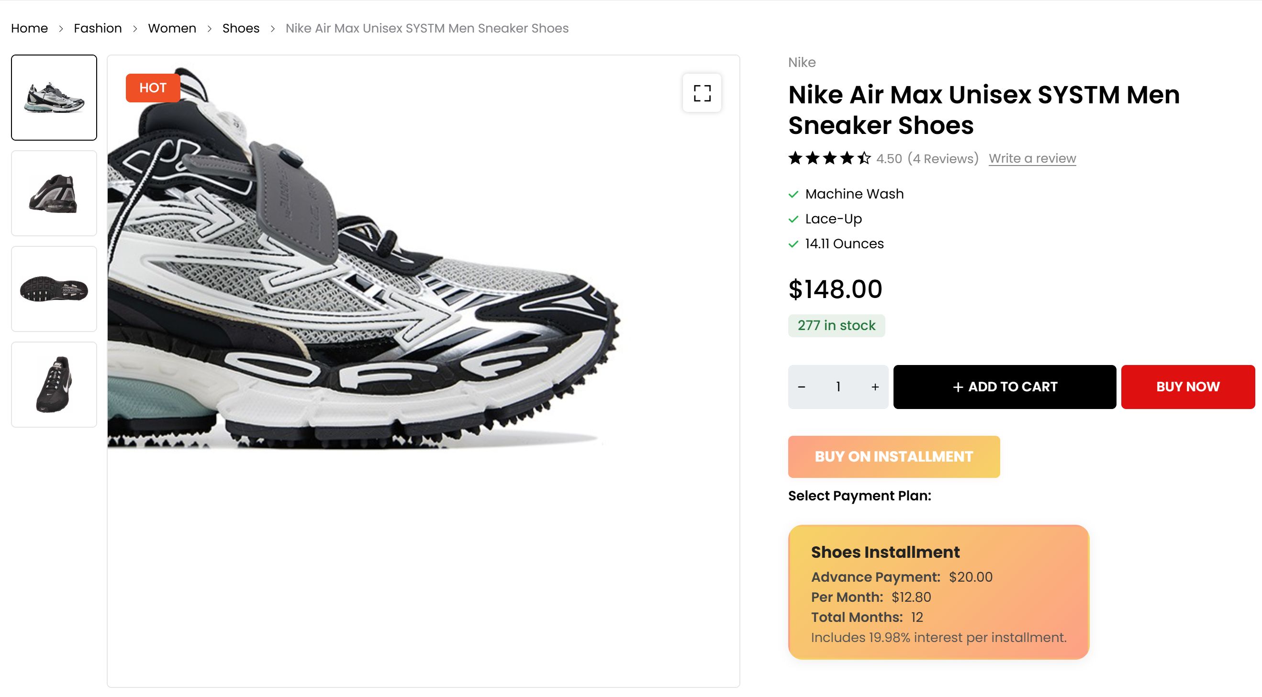The image size is (1262, 697).
Task: Click the Nike brand link
Action: [x=802, y=62]
